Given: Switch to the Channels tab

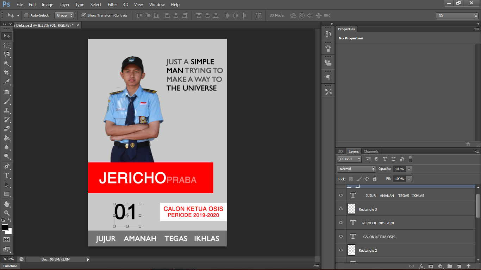Looking at the screenshot, I should 371,152.
